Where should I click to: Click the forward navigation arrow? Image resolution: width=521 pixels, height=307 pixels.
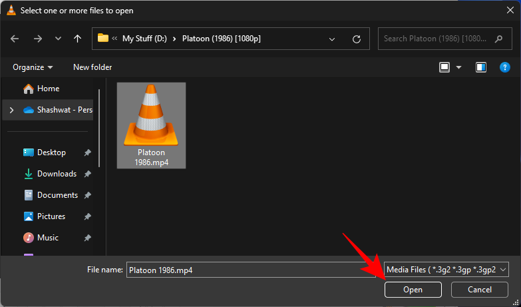pos(38,39)
